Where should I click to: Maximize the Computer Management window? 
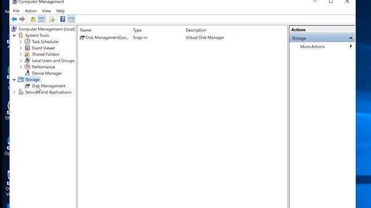point(331,2)
